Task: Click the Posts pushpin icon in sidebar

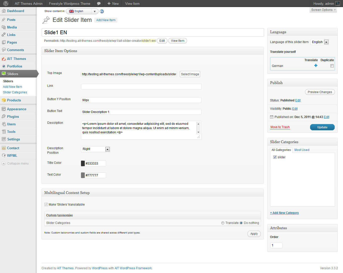Action: 4,20
